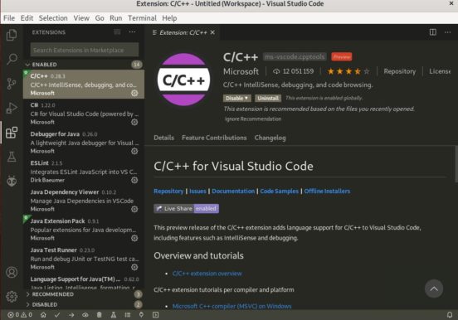
Task: Open the Help menu
Action: click(x=169, y=18)
